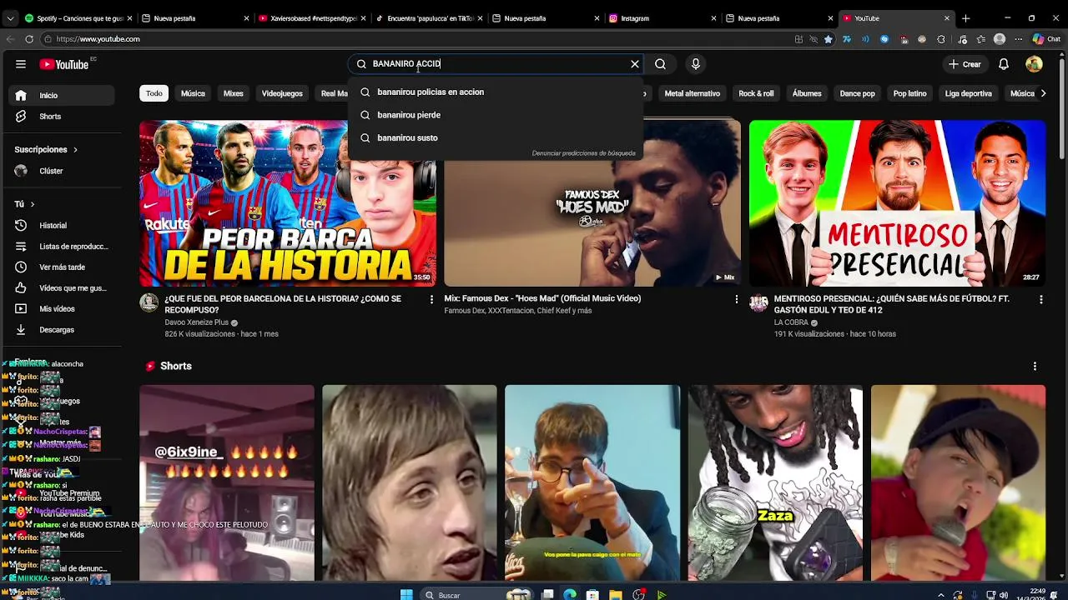The width and height of the screenshot is (1068, 600).
Task: Select the Álbumes chip
Action: tap(807, 93)
